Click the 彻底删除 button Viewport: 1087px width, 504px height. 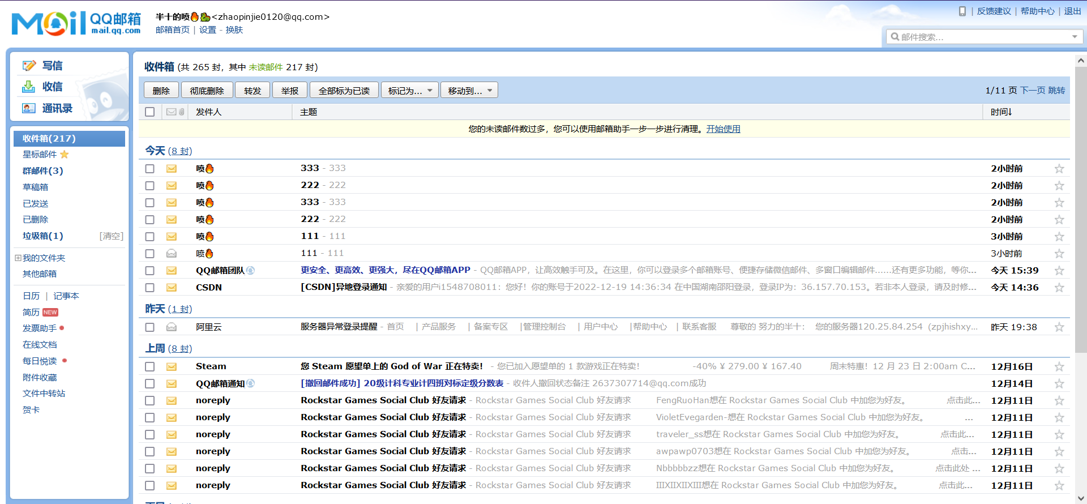pos(207,90)
